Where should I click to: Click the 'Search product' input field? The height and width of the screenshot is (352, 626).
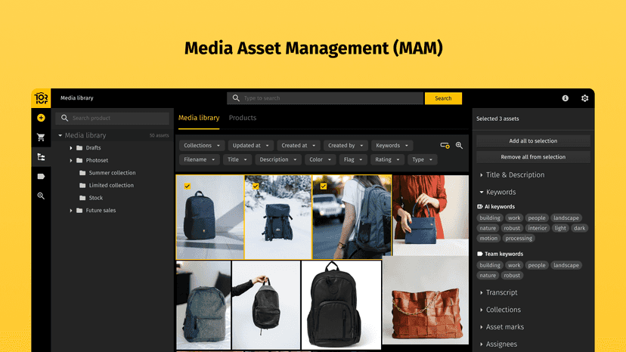coord(112,118)
